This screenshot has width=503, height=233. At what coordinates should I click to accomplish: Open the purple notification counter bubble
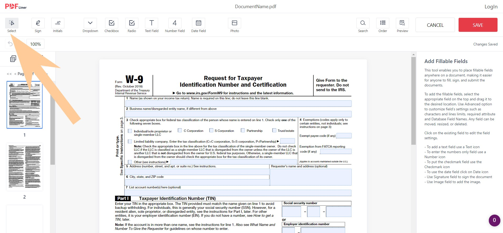click(494, 220)
